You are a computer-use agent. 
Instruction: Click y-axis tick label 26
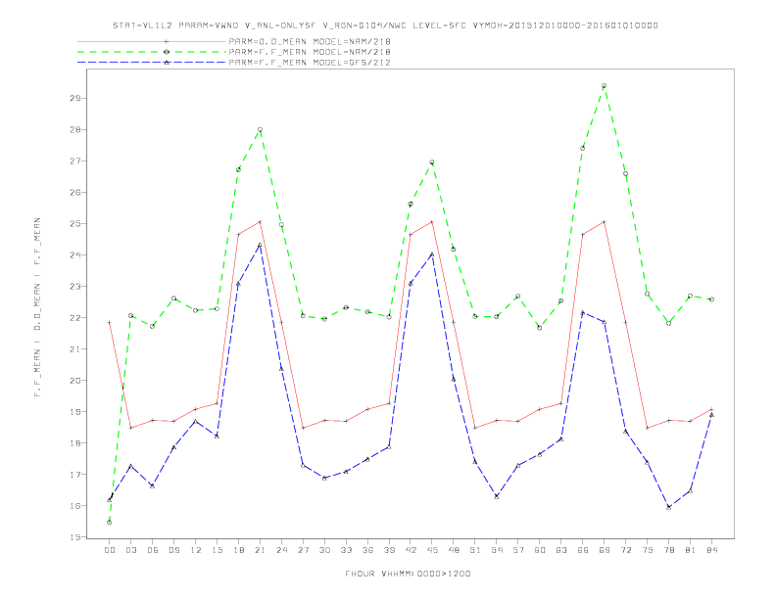tap(74, 192)
